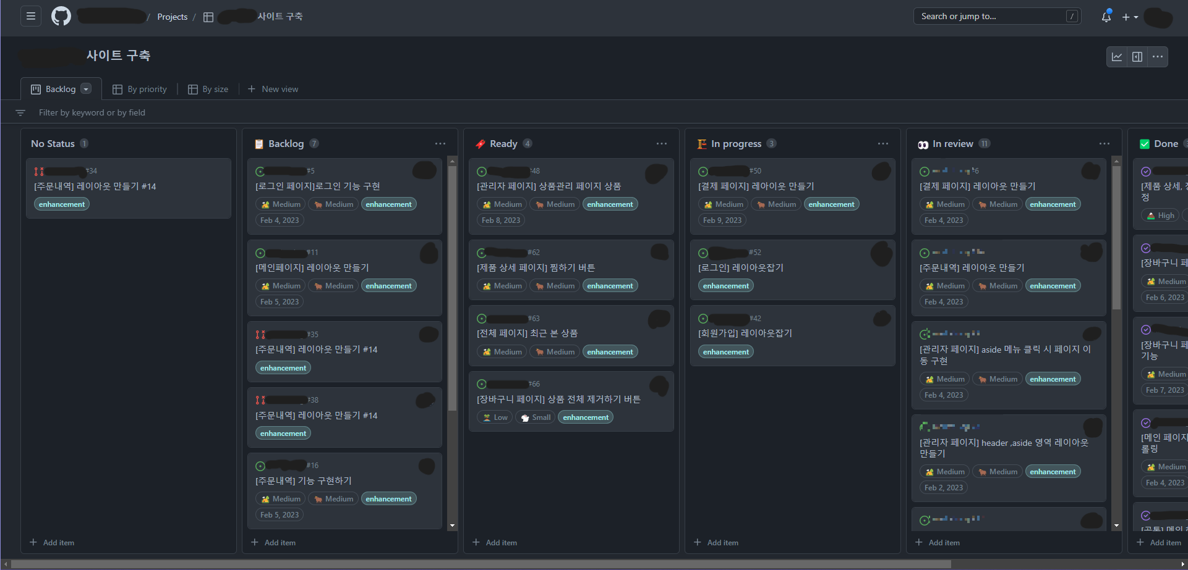Add item in Ready column
1188x570 pixels.
pyautogui.click(x=495, y=542)
